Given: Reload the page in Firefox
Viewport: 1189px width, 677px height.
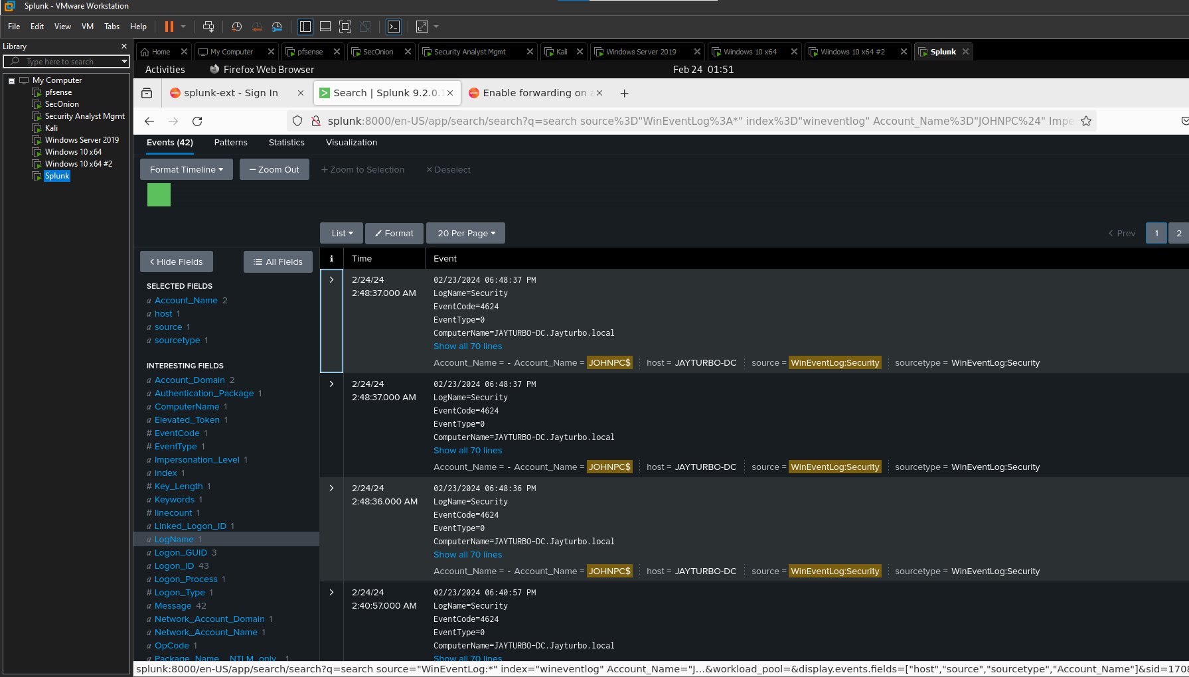Looking at the screenshot, I should (197, 121).
